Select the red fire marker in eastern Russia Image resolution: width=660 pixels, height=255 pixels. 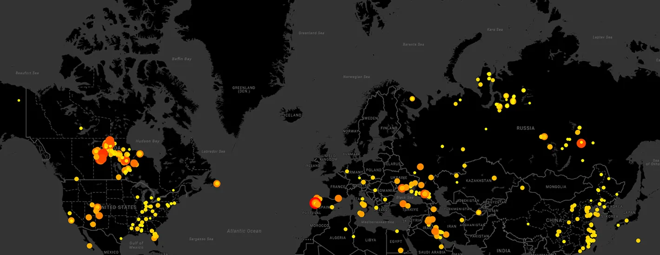(x=581, y=143)
